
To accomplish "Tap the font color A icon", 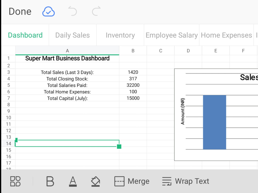I will tap(73, 181).
